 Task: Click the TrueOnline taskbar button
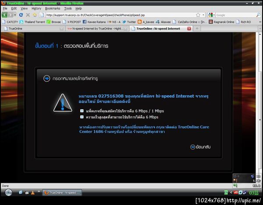62,193
